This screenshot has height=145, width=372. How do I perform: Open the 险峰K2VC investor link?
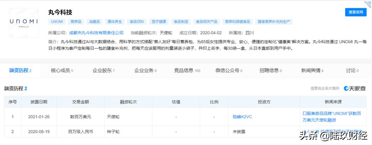coord(242,117)
